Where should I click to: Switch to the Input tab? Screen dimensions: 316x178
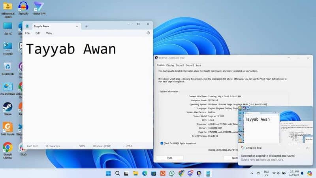pyautogui.click(x=198, y=65)
